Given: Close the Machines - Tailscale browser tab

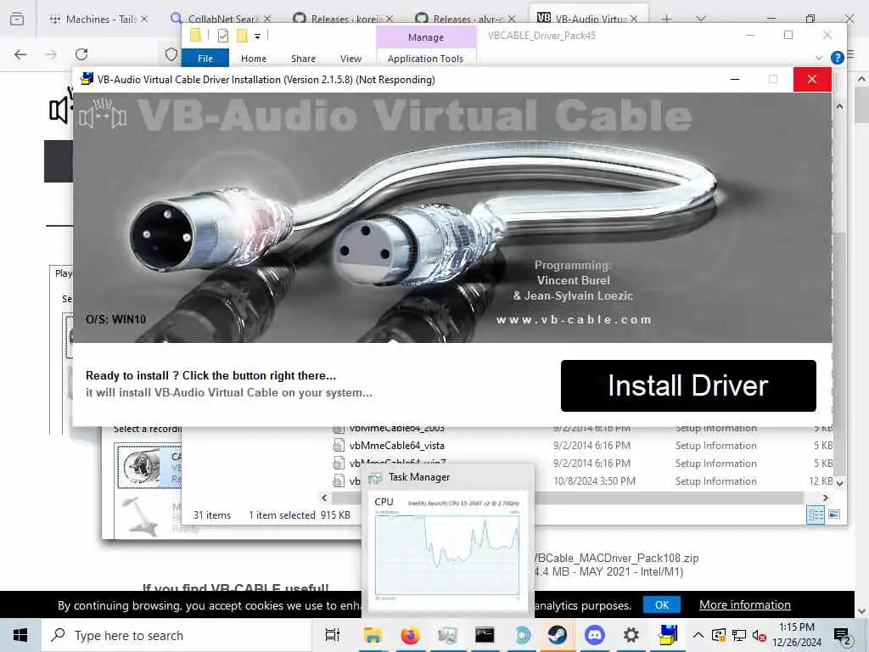Looking at the screenshot, I should point(144,19).
